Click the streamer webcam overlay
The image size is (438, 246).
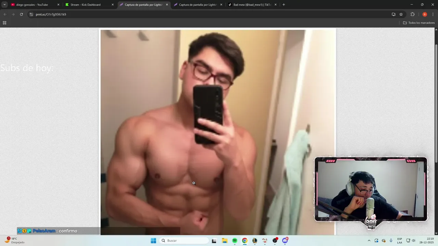point(371,189)
